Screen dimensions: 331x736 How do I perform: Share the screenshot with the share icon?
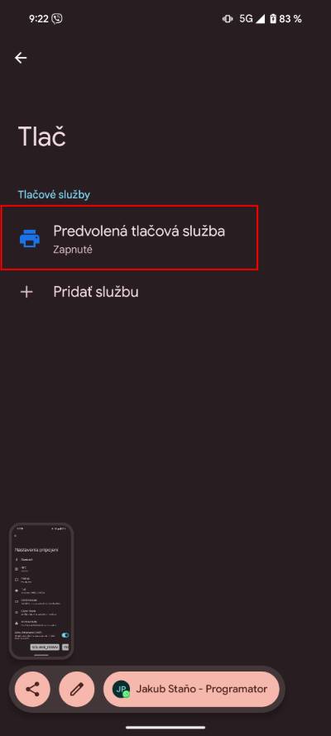pos(32,689)
